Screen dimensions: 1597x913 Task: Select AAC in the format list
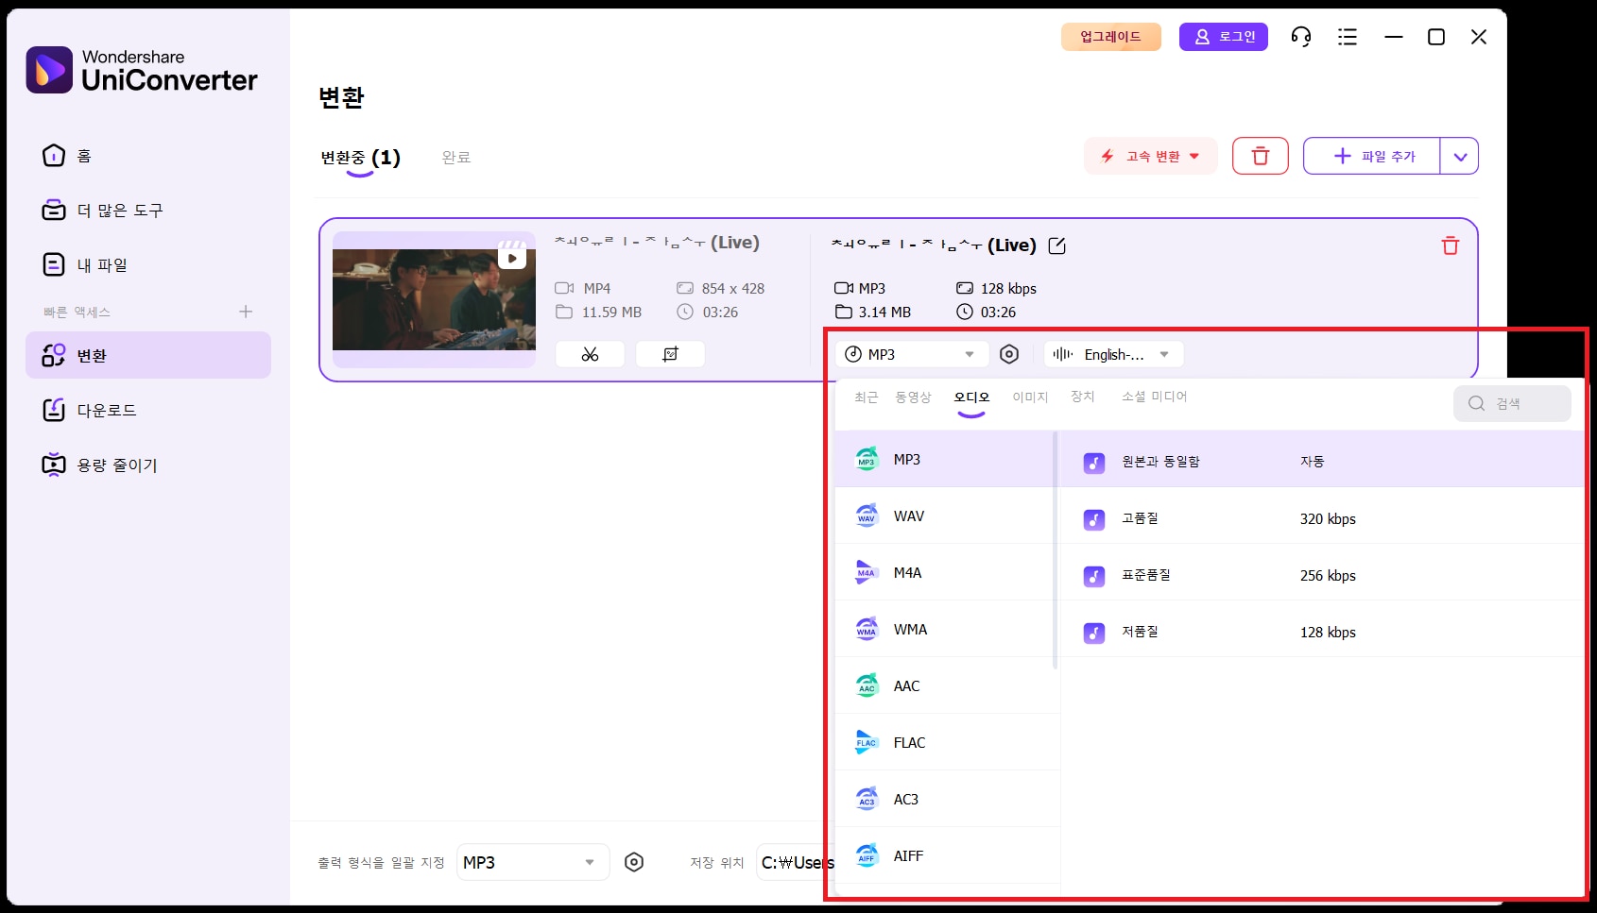coord(947,685)
